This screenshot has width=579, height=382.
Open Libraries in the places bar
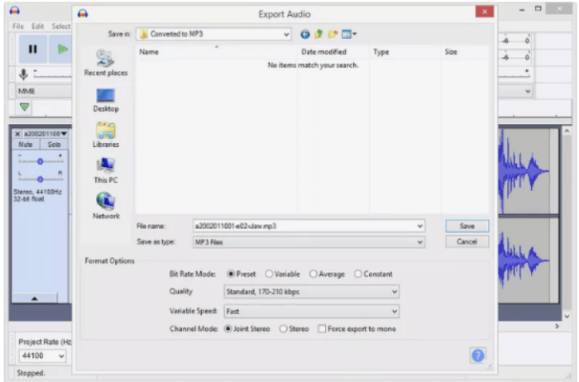coord(106,134)
